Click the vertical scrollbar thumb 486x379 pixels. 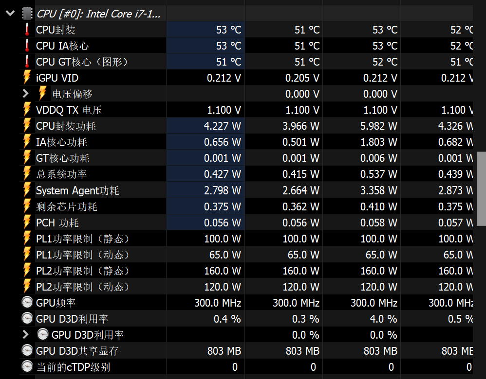pos(481,186)
